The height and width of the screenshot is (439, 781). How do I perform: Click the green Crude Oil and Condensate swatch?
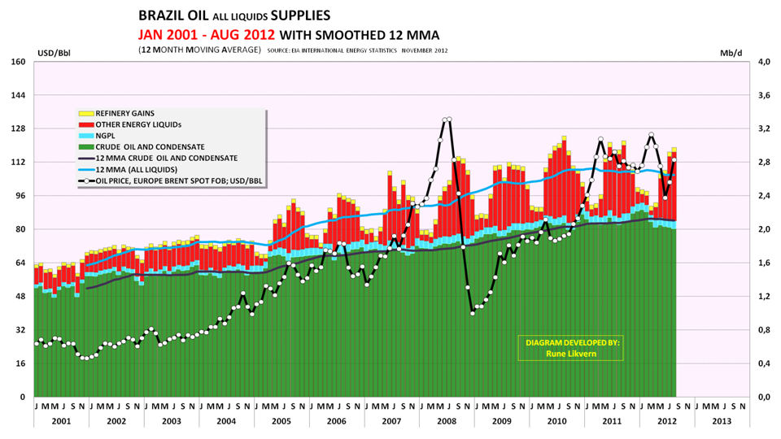pyautogui.click(x=86, y=146)
